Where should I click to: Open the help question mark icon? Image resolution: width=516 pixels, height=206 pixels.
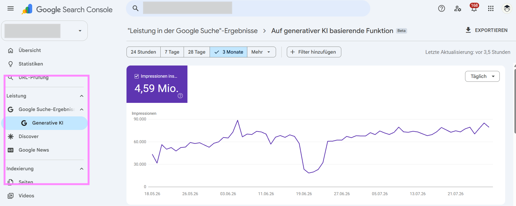[442, 9]
